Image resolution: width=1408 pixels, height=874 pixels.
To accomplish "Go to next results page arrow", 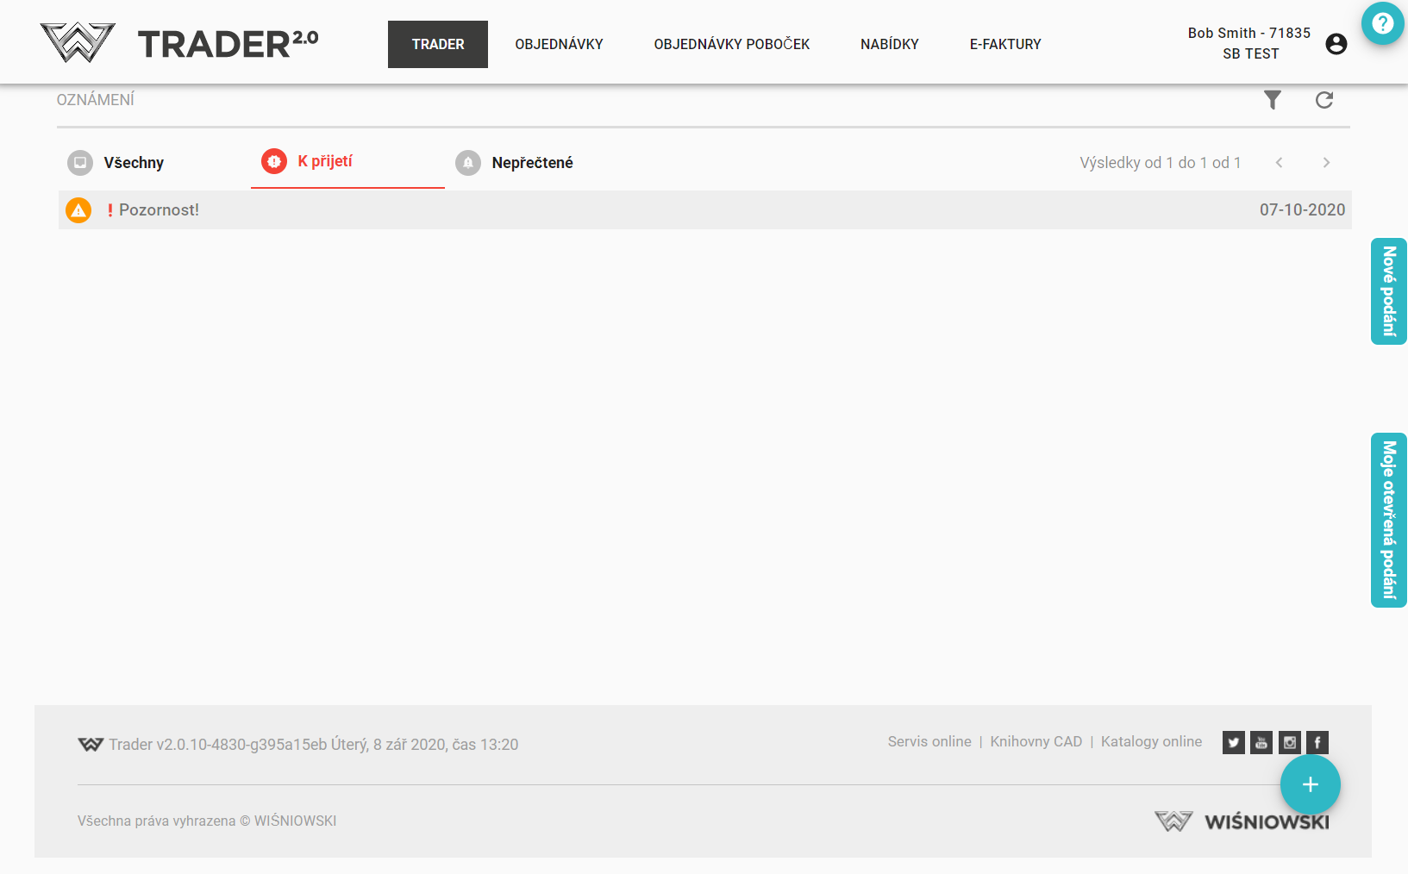I will [1326, 163].
